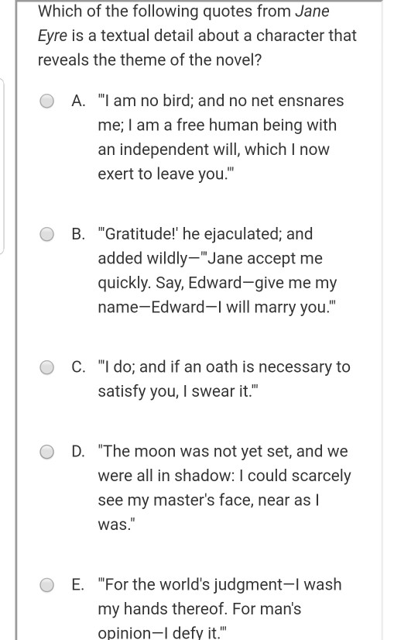
Task: Select radio button for option B
Action: pos(47,234)
